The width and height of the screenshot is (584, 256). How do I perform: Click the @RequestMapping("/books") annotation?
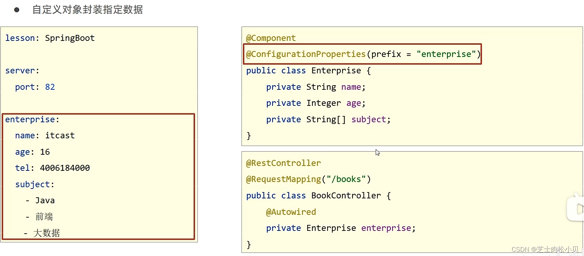coord(309,179)
